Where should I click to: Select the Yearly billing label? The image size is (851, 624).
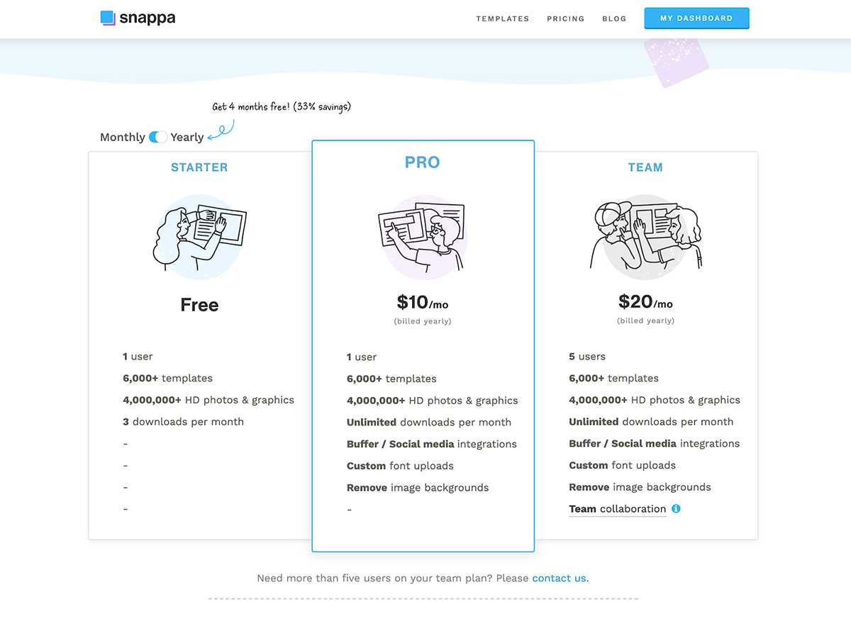[187, 137]
